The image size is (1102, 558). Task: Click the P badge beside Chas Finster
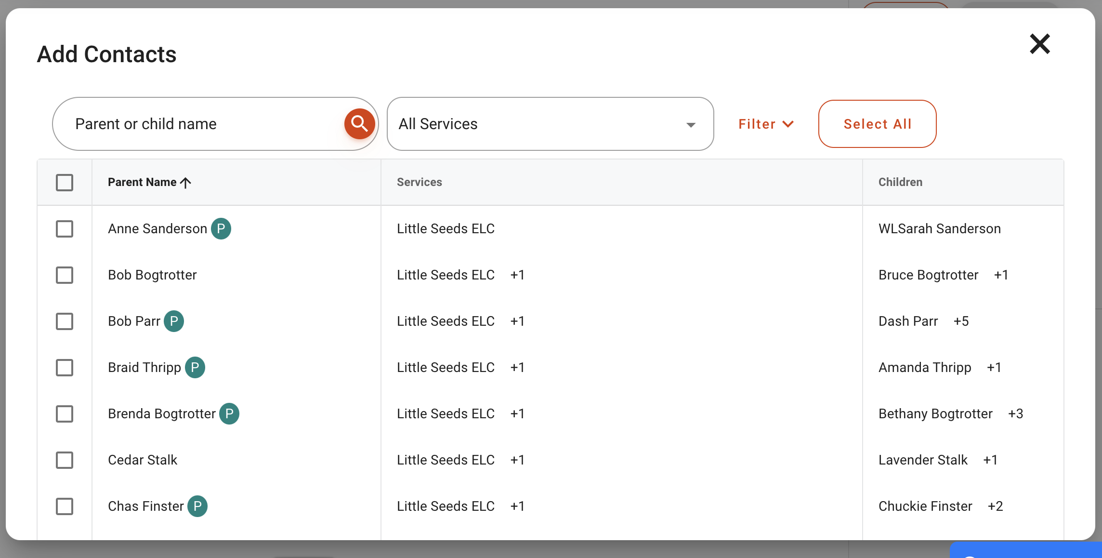coord(197,506)
